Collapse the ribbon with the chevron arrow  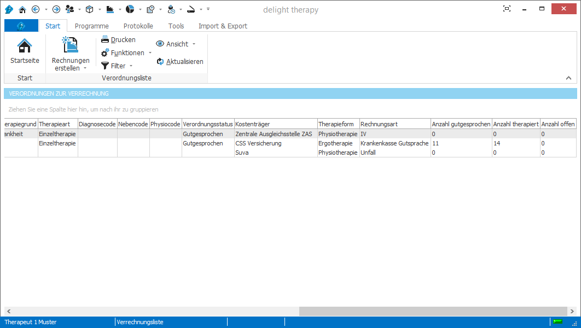(568, 78)
